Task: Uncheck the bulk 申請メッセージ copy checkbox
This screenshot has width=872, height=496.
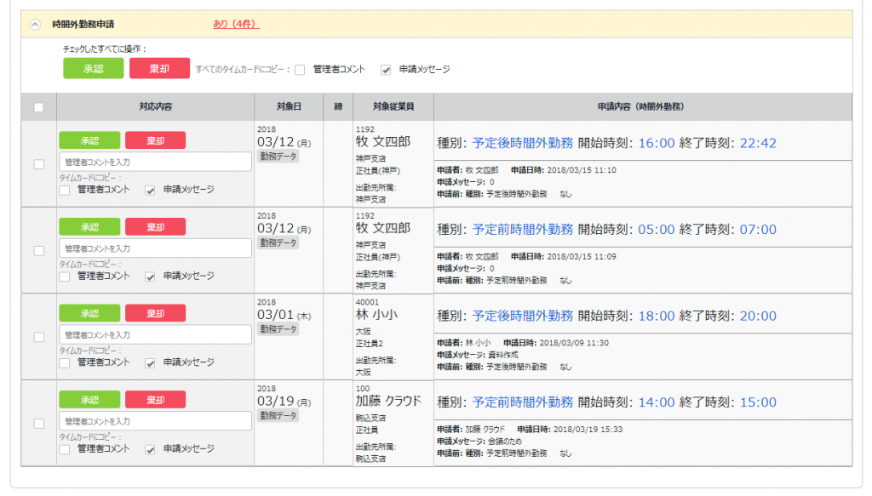Action: coord(386,70)
